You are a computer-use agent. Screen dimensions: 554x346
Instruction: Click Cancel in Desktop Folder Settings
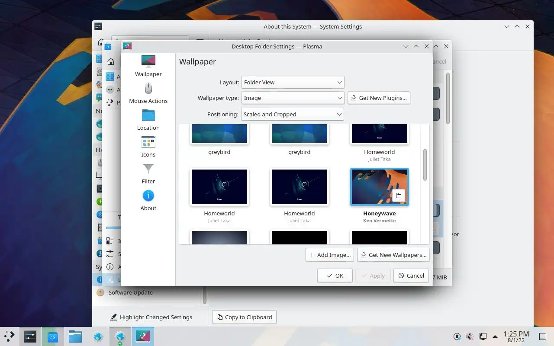pyautogui.click(x=411, y=276)
